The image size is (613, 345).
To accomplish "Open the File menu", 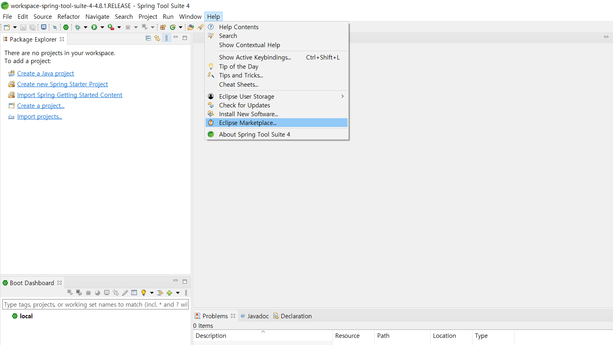I will 7,16.
